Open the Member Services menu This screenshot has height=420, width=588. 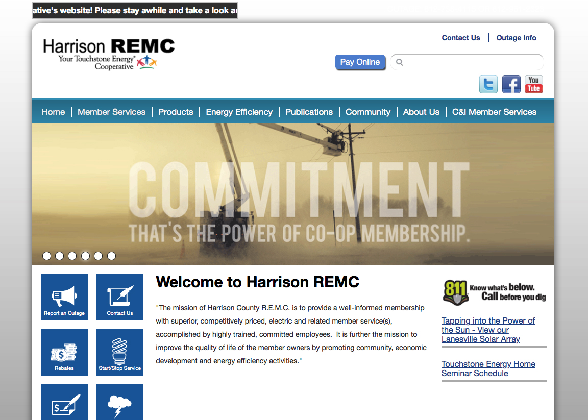(111, 112)
